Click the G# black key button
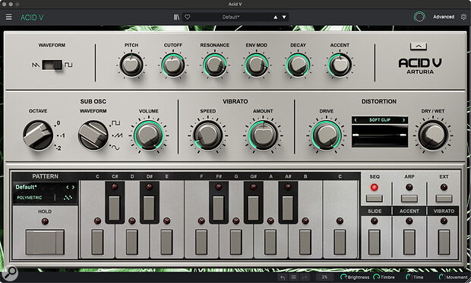Viewport: 471px width, 283px height. pos(253,208)
